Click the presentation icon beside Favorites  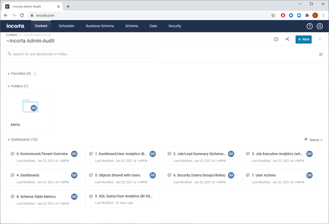click(x=35, y=74)
